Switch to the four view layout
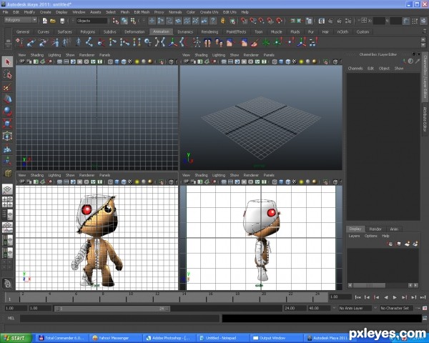Viewport: 429px width, 343px height. pos(8,202)
